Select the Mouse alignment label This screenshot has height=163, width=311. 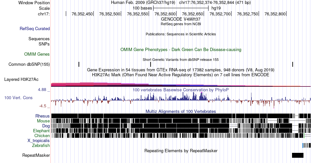43,121
